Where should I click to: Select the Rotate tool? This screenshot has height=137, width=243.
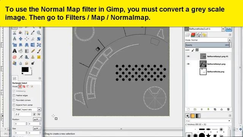tap(39, 39)
